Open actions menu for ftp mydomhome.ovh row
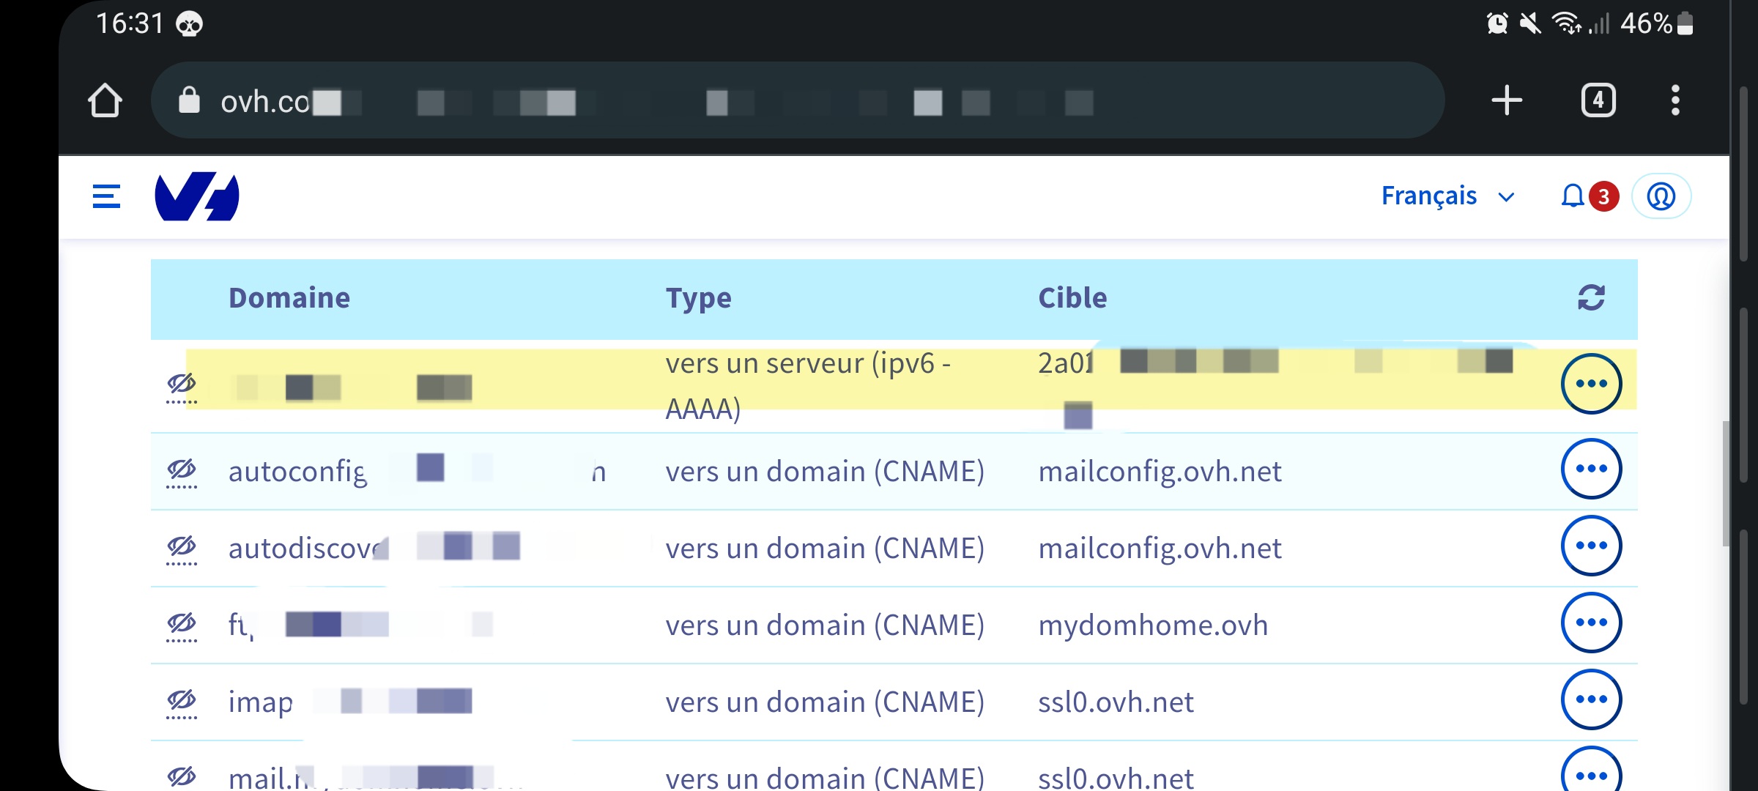The image size is (1758, 791). point(1591,623)
